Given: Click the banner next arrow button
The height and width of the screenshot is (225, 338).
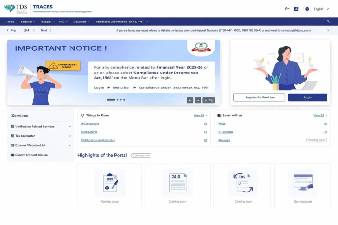Looking at the screenshot, I should point(198,100).
